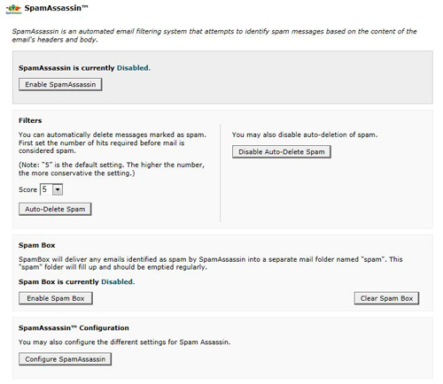This screenshot has width=443, height=384.
Task: Click the Disabled status after 'SpamAssassin is currently'
Action: coord(134,68)
